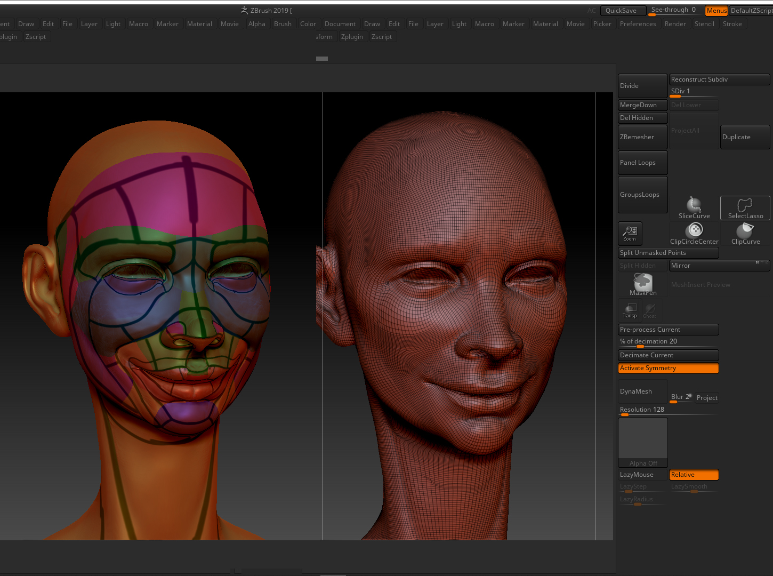
Task: Open the Alpha Off thumbnail picker
Action: click(x=643, y=443)
